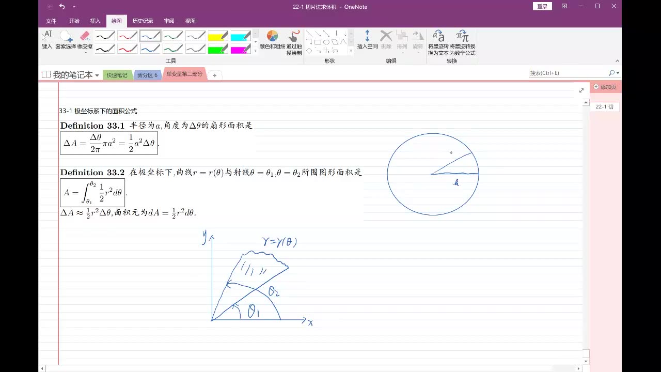The height and width of the screenshot is (372, 661).
Task: Switch to the 审阅 ribbon tab
Action: click(169, 21)
